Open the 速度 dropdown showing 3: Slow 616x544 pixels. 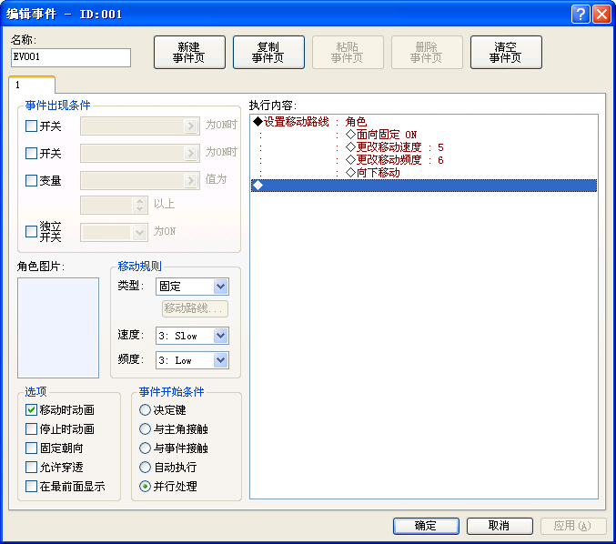192,336
